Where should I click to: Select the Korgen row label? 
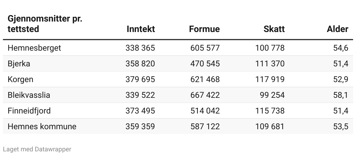coord(20,79)
